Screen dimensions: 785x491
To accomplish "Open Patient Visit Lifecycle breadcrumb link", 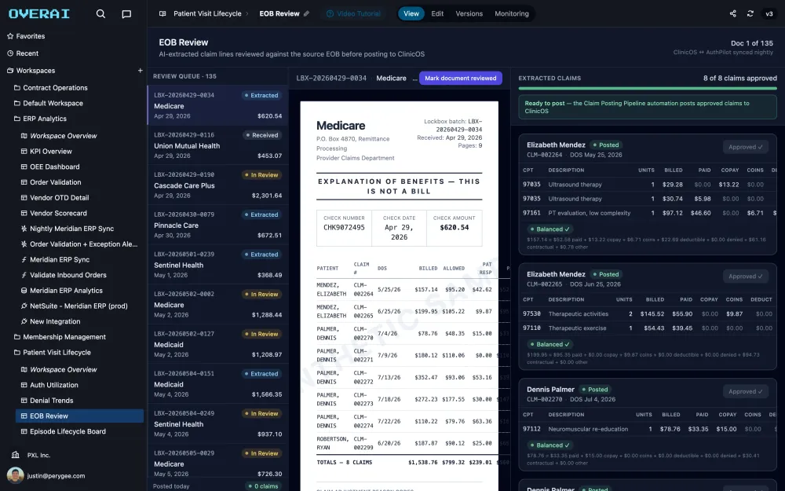I will click(x=207, y=13).
